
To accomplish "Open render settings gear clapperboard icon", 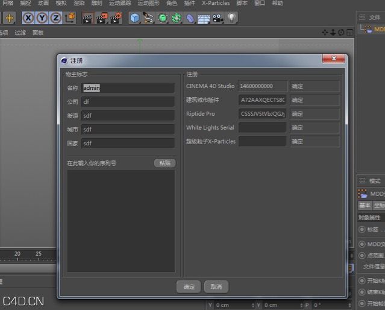I will [x=116, y=18].
